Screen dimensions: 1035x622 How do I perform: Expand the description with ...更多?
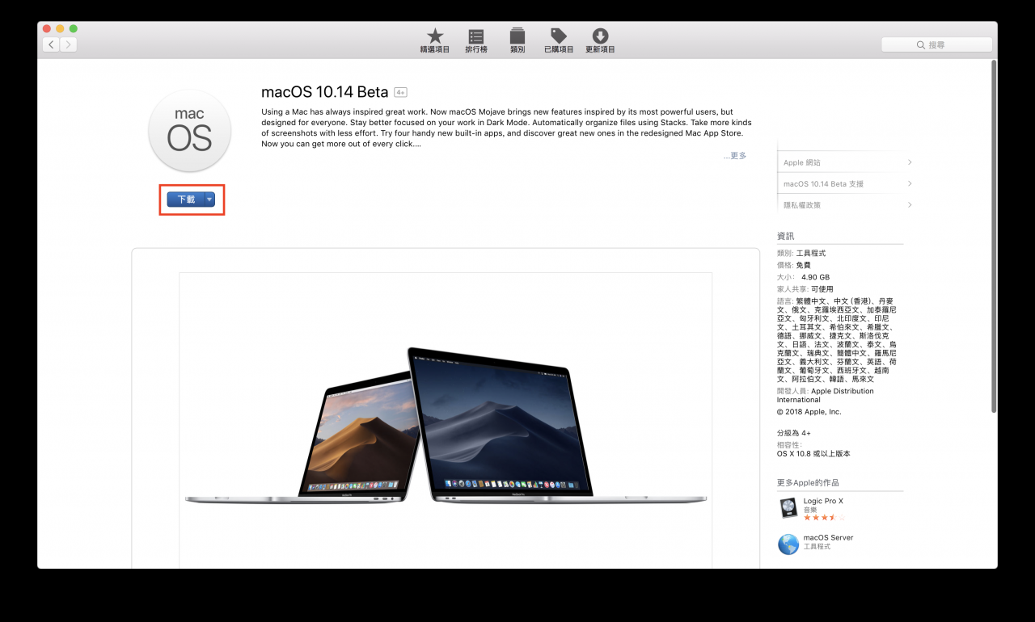pos(735,156)
